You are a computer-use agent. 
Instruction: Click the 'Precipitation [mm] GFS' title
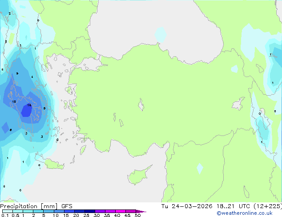36,206
